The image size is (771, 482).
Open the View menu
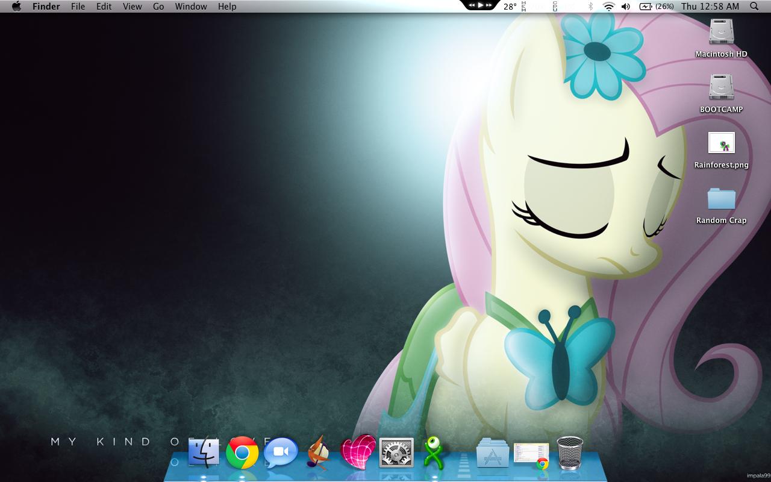(x=132, y=7)
